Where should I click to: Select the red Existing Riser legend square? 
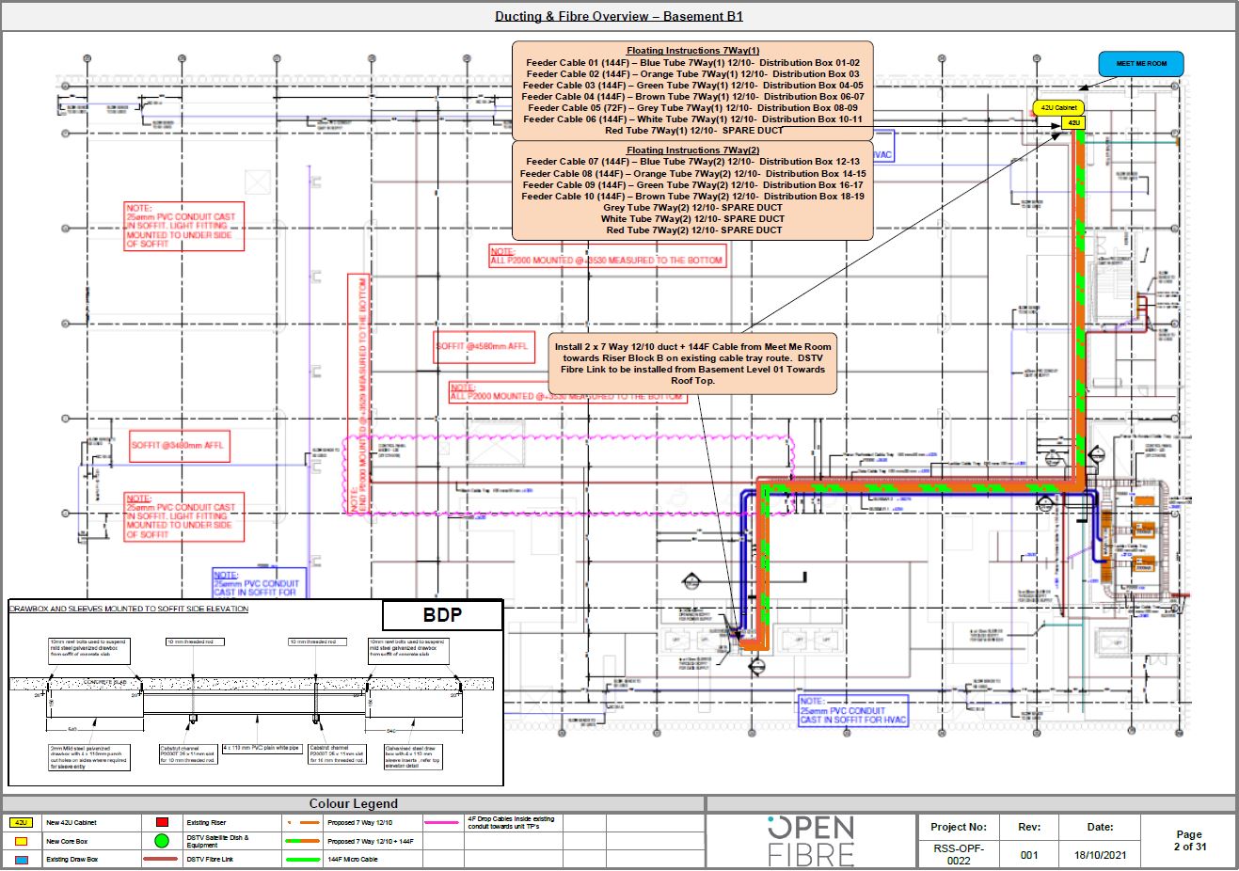pyautogui.click(x=162, y=823)
